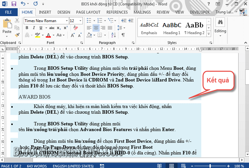Open the Font dialog launcher
249x168 pixels.
point(81,43)
